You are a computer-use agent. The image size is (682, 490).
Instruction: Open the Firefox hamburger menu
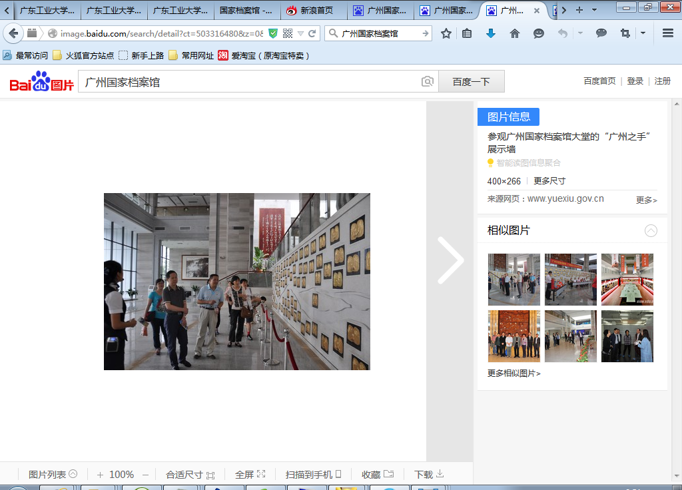pos(667,33)
